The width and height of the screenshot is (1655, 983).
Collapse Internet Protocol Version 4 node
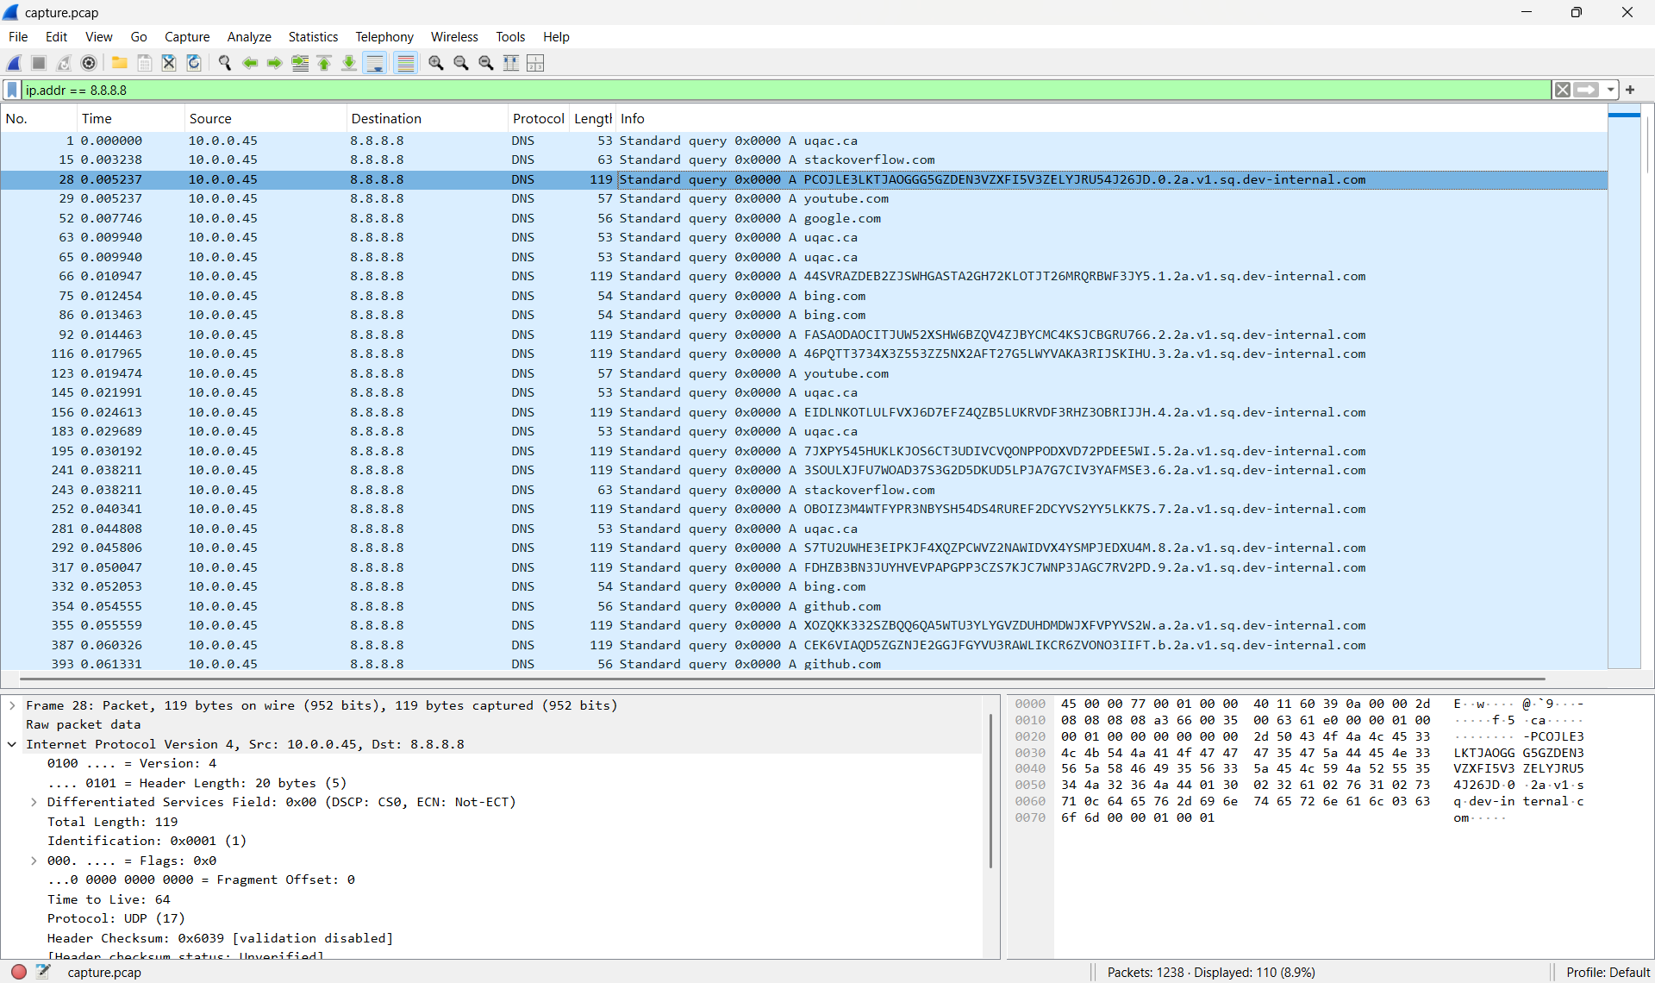point(12,744)
